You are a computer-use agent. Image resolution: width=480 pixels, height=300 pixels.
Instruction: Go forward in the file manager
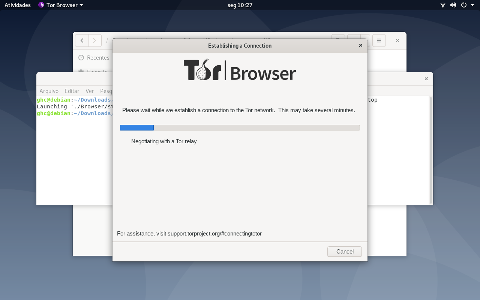(x=95, y=40)
